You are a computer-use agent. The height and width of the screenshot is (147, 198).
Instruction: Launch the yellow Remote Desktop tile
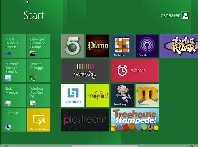click(x=39, y=120)
